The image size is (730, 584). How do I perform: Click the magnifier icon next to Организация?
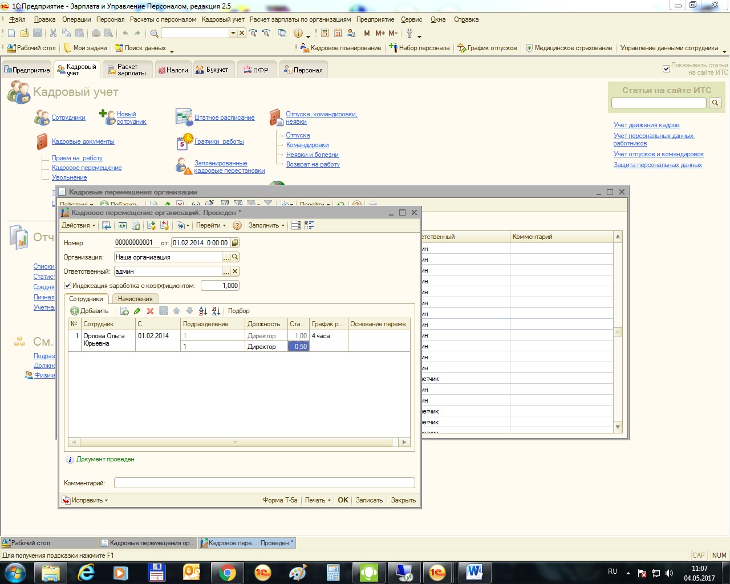point(235,257)
